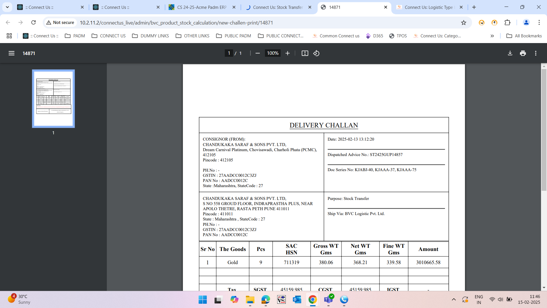547x308 pixels.
Task: Click Dispatched Advice No. ST2425GUP14857
Action: click(x=365, y=155)
